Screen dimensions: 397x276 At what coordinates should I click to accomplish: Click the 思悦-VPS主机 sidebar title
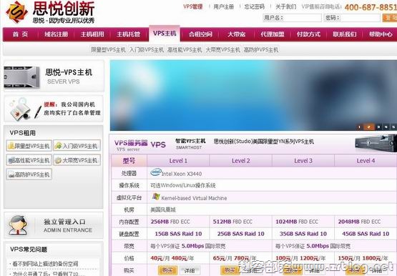[x=69, y=72]
